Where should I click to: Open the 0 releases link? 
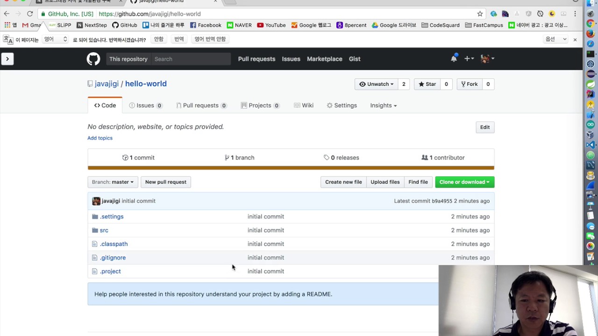[x=342, y=158]
